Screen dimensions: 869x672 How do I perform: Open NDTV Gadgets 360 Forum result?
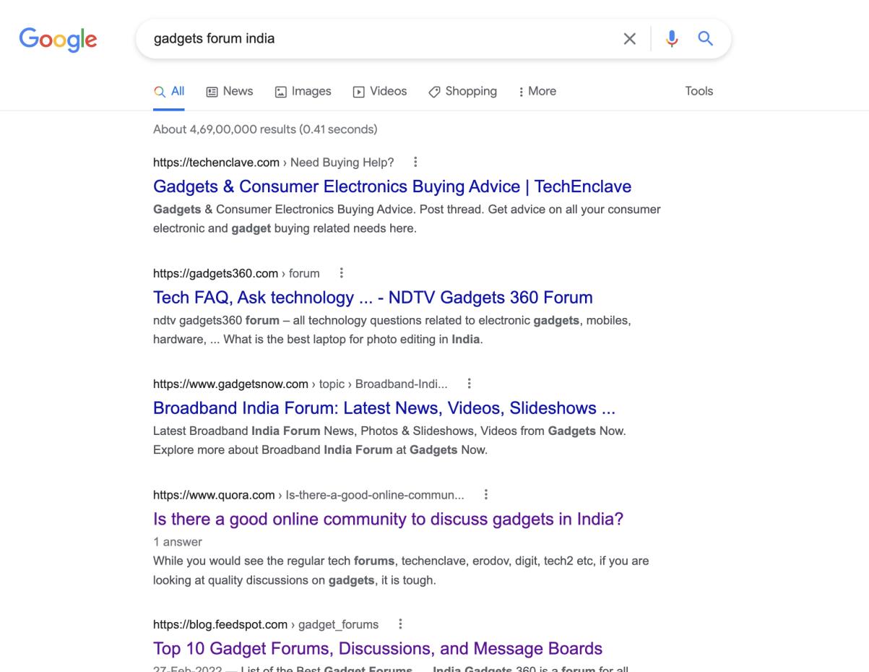[x=373, y=297]
